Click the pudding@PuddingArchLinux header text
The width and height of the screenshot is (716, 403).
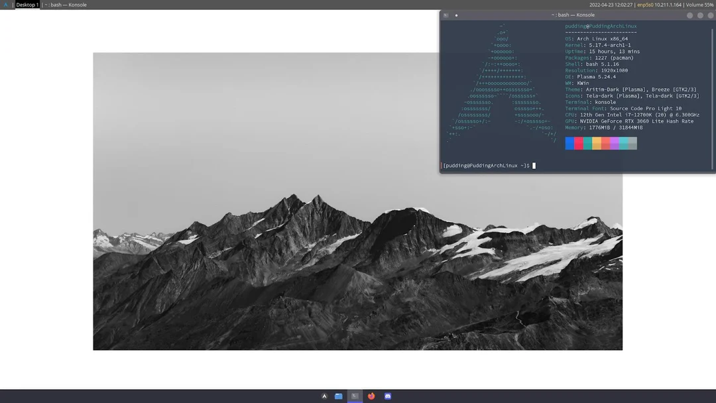599,25
